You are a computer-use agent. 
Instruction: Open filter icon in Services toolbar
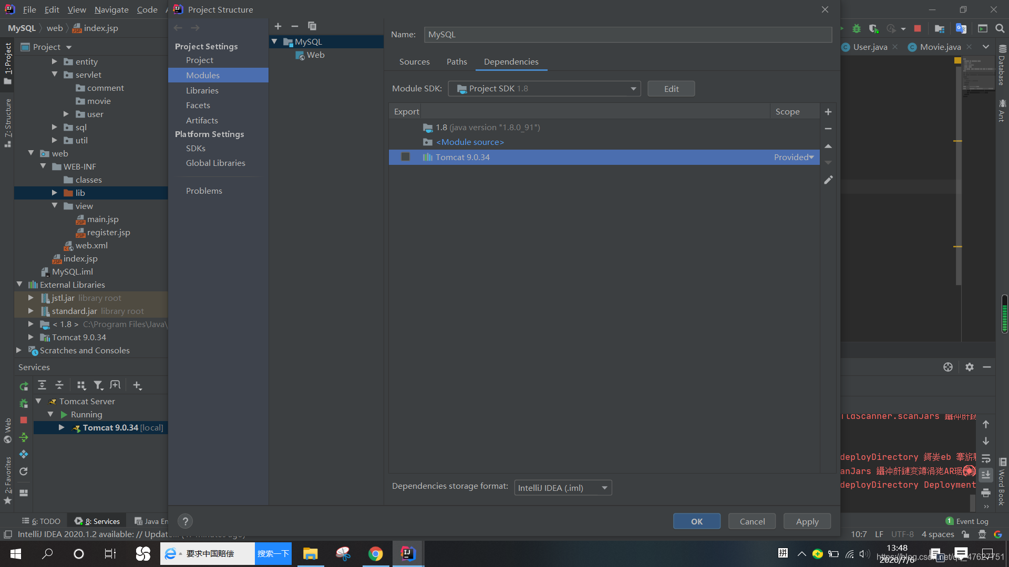tap(98, 385)
